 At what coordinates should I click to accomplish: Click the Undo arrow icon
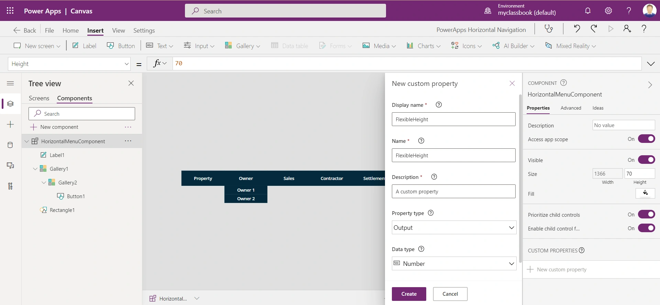pos(577,29)
